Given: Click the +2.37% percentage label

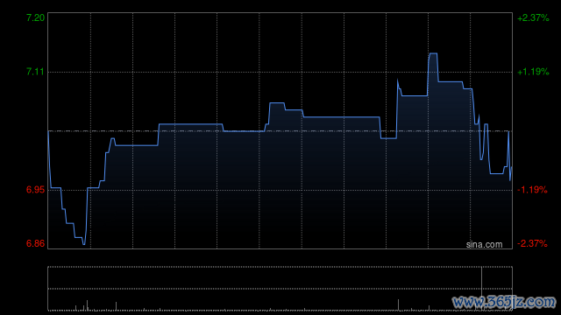Looking at the screenshot, I should click(x=533, y=17).
